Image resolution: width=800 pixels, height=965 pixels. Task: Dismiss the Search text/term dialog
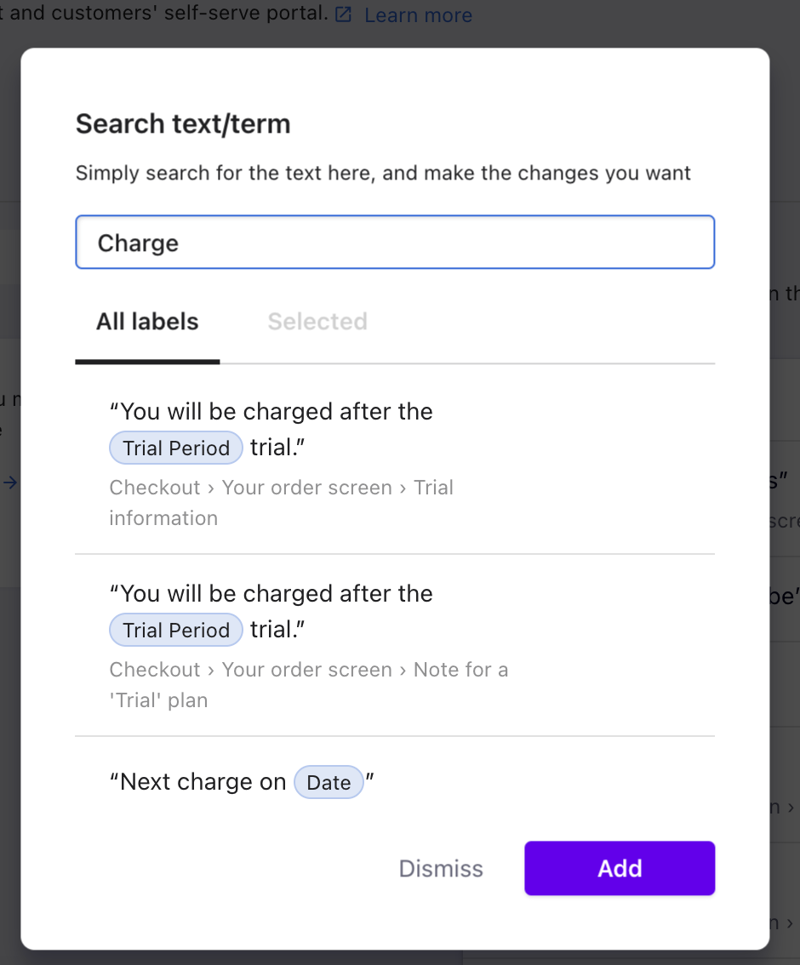pos(441,868)
